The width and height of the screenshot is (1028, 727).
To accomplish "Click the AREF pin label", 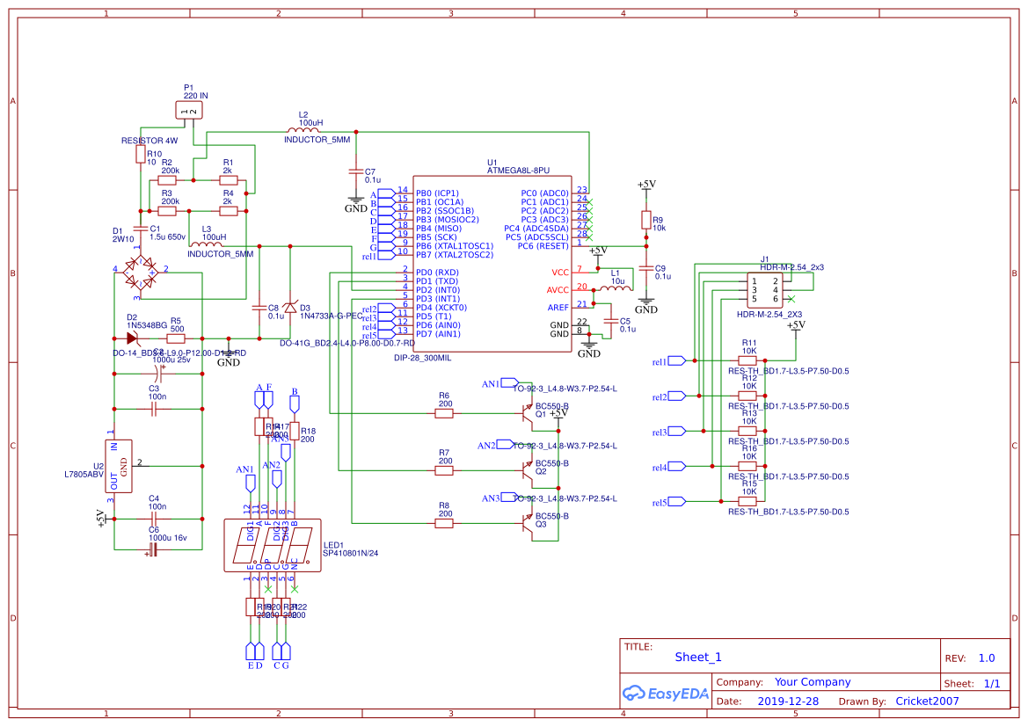I will click(x=558, y=308).
